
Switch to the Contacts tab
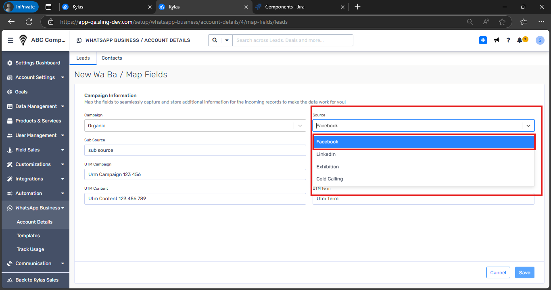click(112, 58)
